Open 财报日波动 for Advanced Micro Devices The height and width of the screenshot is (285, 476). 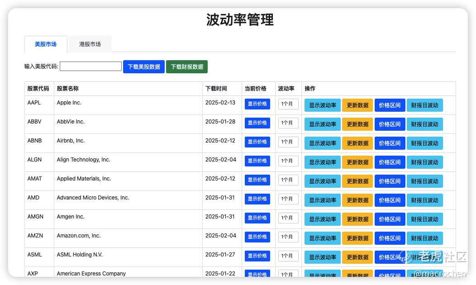click(x=425, y=200)
